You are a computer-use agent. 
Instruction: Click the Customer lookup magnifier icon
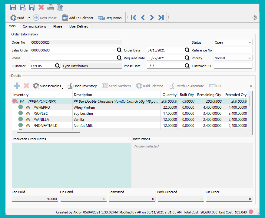point(58,66)
